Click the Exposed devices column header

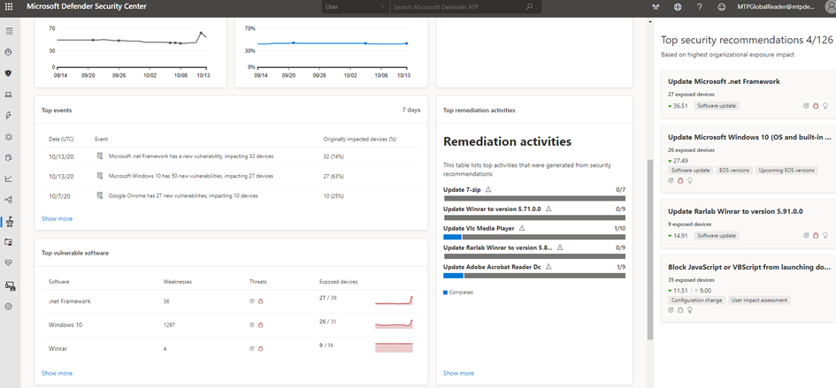(x=339, y=281)
